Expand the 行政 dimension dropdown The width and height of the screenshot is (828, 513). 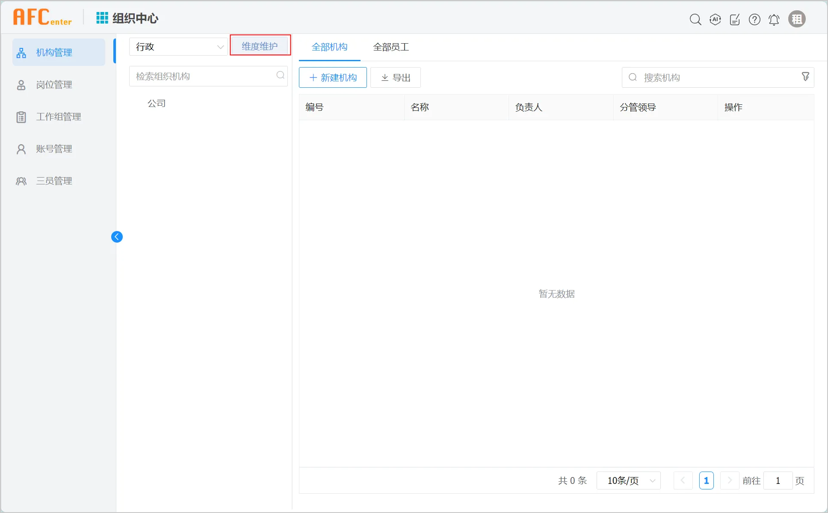178,47
